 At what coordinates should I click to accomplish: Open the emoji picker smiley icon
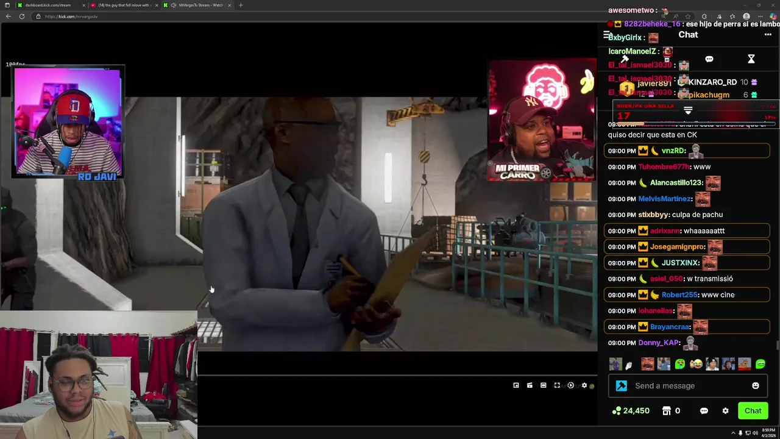756,385
